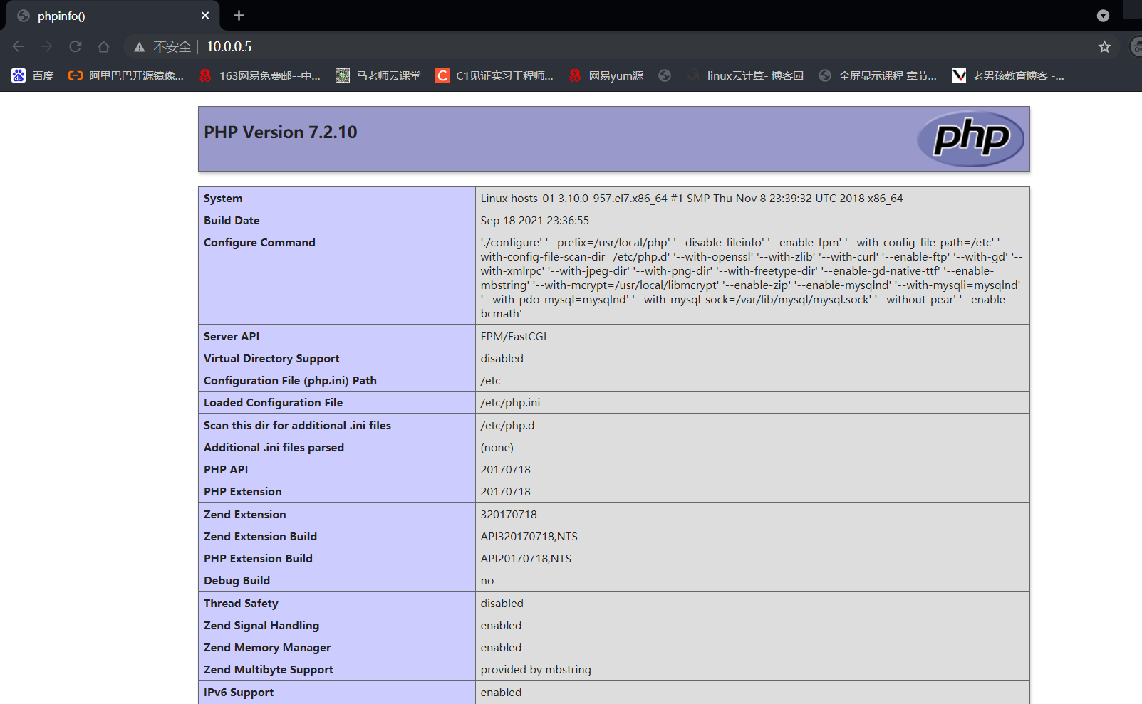Open the tab search dropdown arrow
The height and width of the screenshot is (704, 1142).
[1103, 16]
